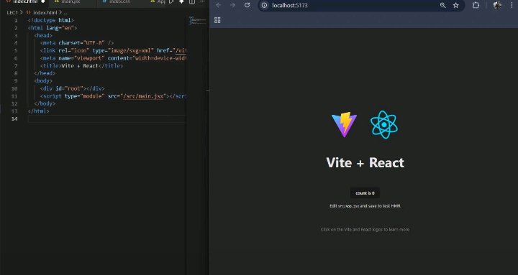The width and height of the screenshot is (518, 275).
Task: Click the opening <head> tag line
Action: coord(43,36)
